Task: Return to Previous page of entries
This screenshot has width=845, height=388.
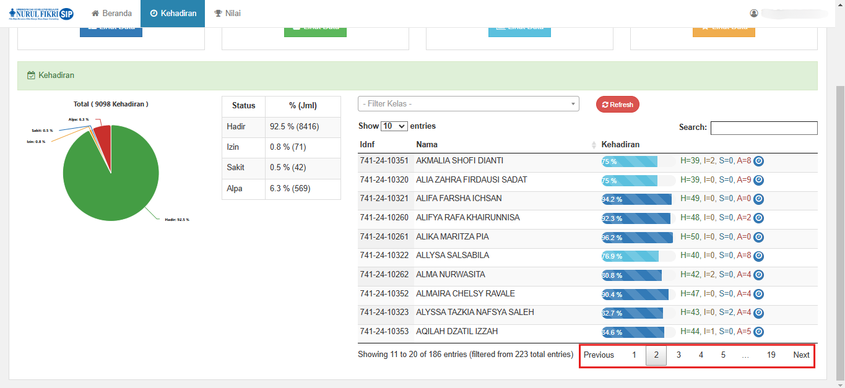Action: click(x=599, y=355)
